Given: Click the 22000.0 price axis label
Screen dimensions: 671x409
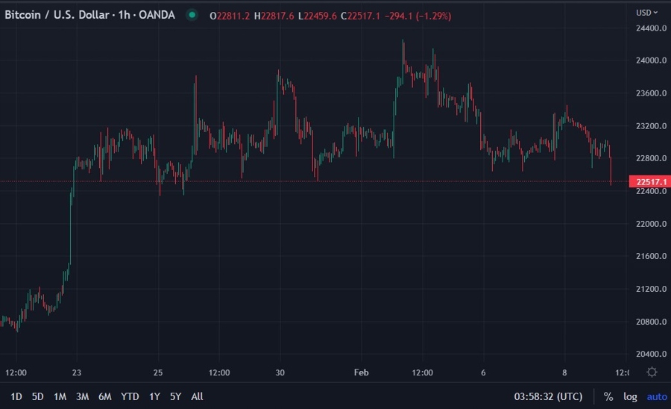Looking at the screenshot, I should coord(652,224).
